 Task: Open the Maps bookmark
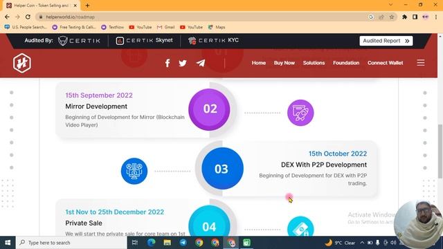tap(217, 27)
